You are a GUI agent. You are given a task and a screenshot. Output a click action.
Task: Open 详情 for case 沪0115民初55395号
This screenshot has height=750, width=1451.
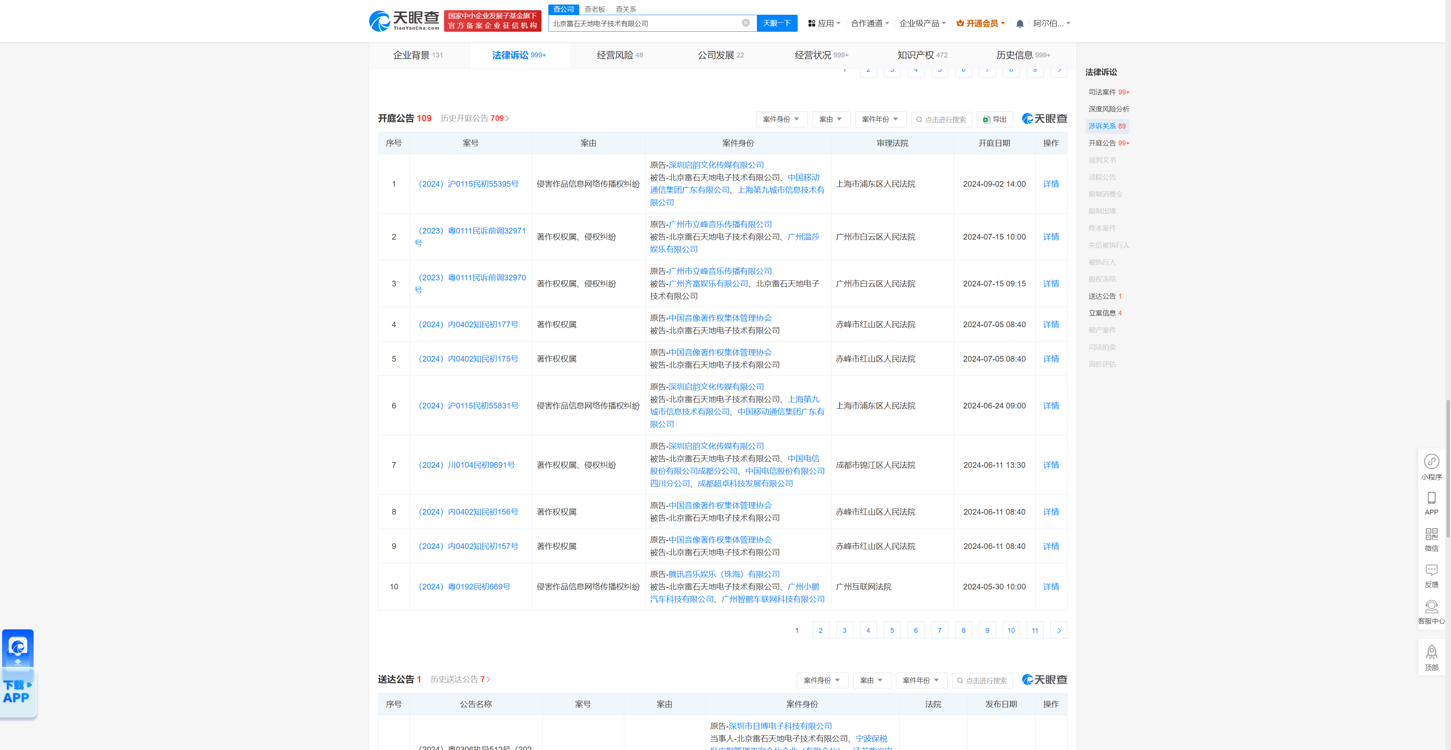click(1050, 184)
